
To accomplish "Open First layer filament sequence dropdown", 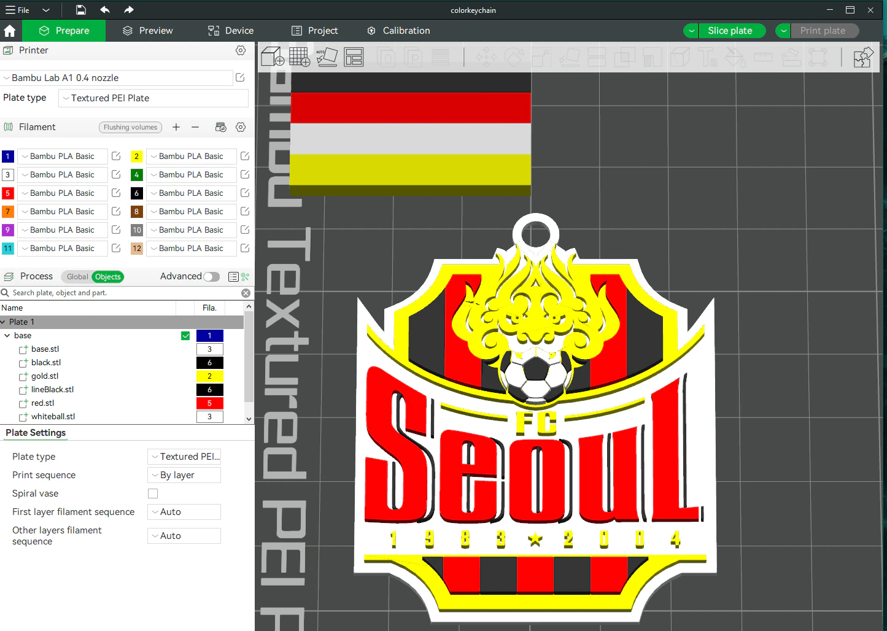I will [x=184, y=512].
